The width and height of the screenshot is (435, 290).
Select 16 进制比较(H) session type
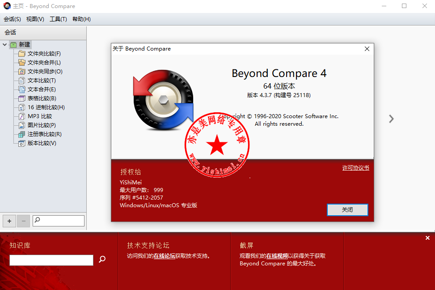point(46,107)
